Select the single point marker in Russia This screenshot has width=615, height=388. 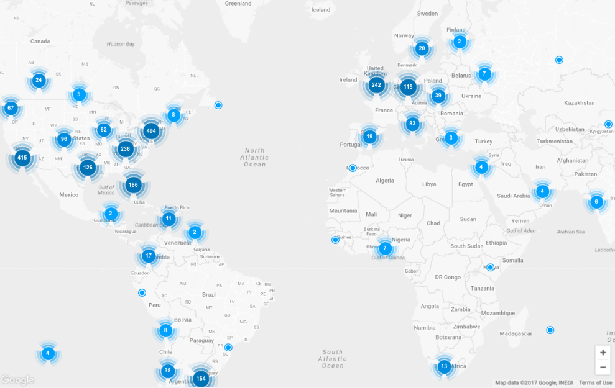click(559, 60)
